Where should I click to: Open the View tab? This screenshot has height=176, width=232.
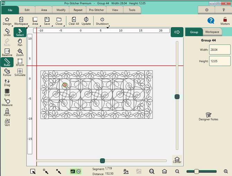[x=115, y=10]
